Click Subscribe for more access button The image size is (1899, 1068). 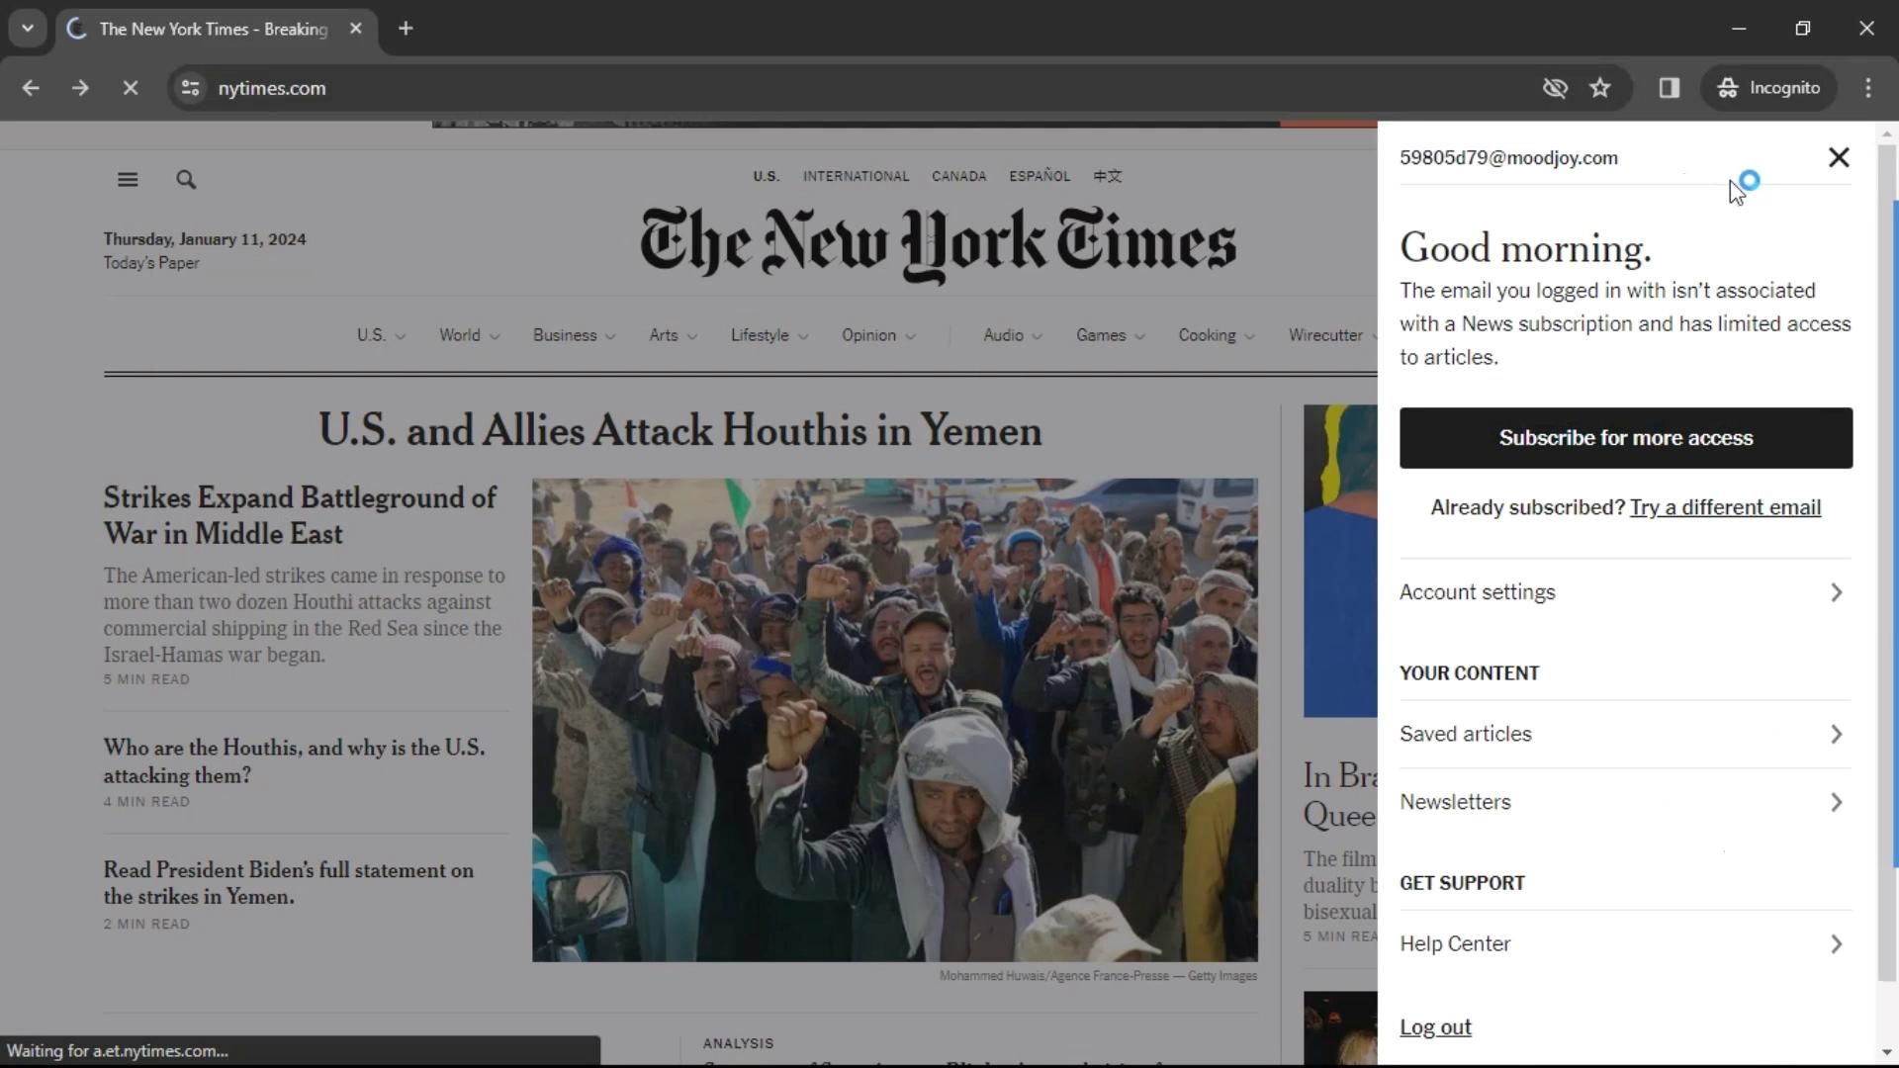click(x=1625, y=438)
